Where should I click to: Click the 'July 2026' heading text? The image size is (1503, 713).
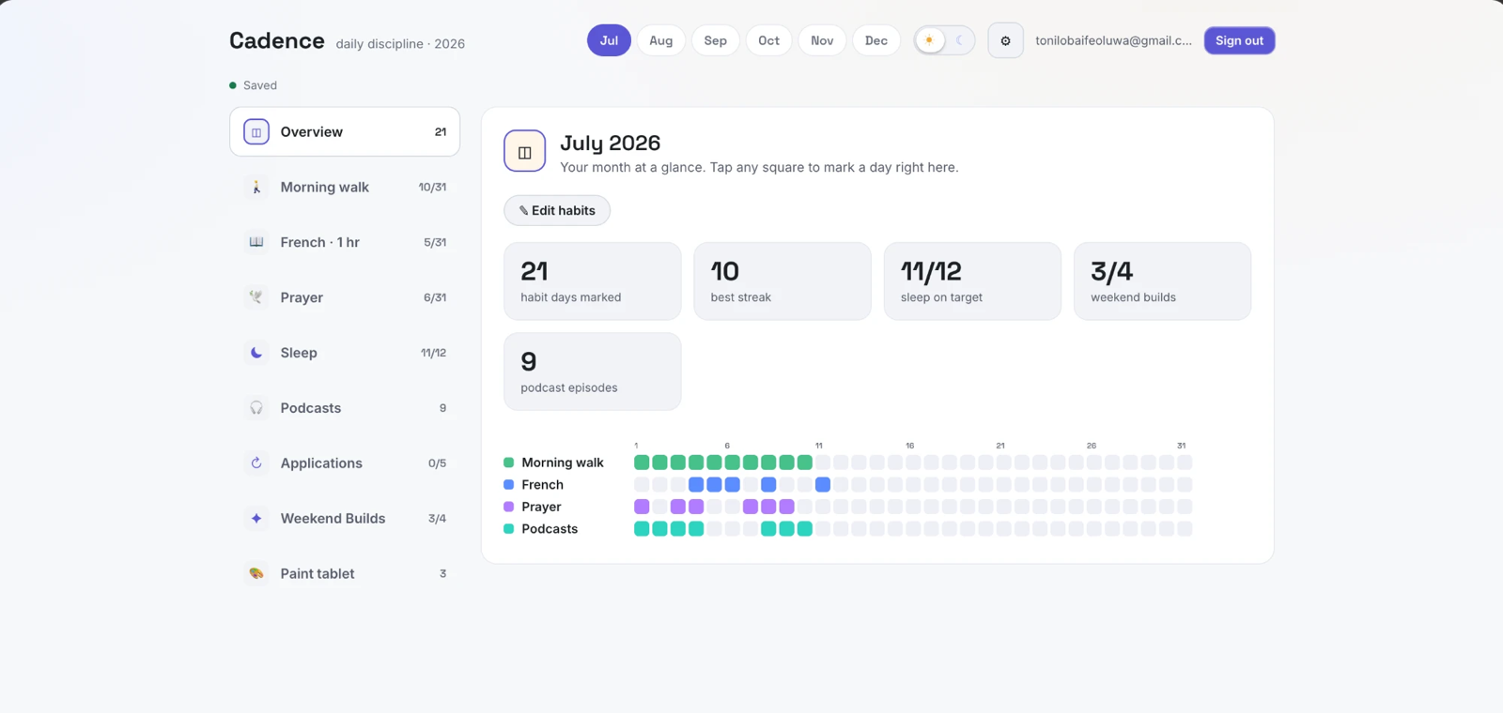(611, 143)
